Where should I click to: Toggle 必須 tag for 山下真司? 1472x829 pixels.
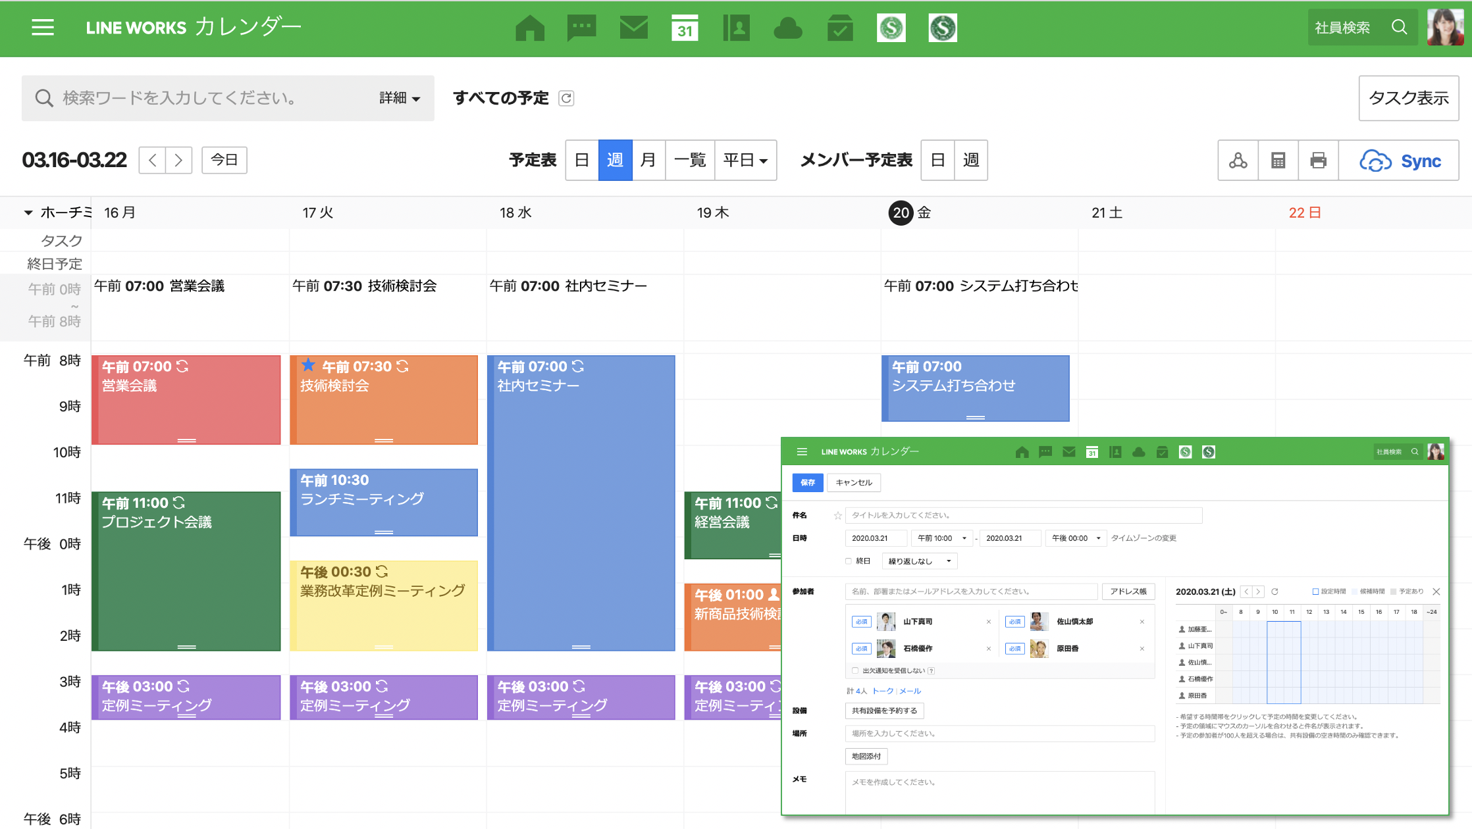pos(861,622)
